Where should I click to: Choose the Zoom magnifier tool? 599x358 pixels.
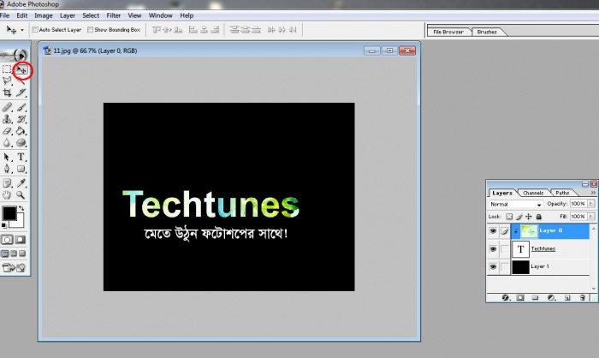click(22, 195)
